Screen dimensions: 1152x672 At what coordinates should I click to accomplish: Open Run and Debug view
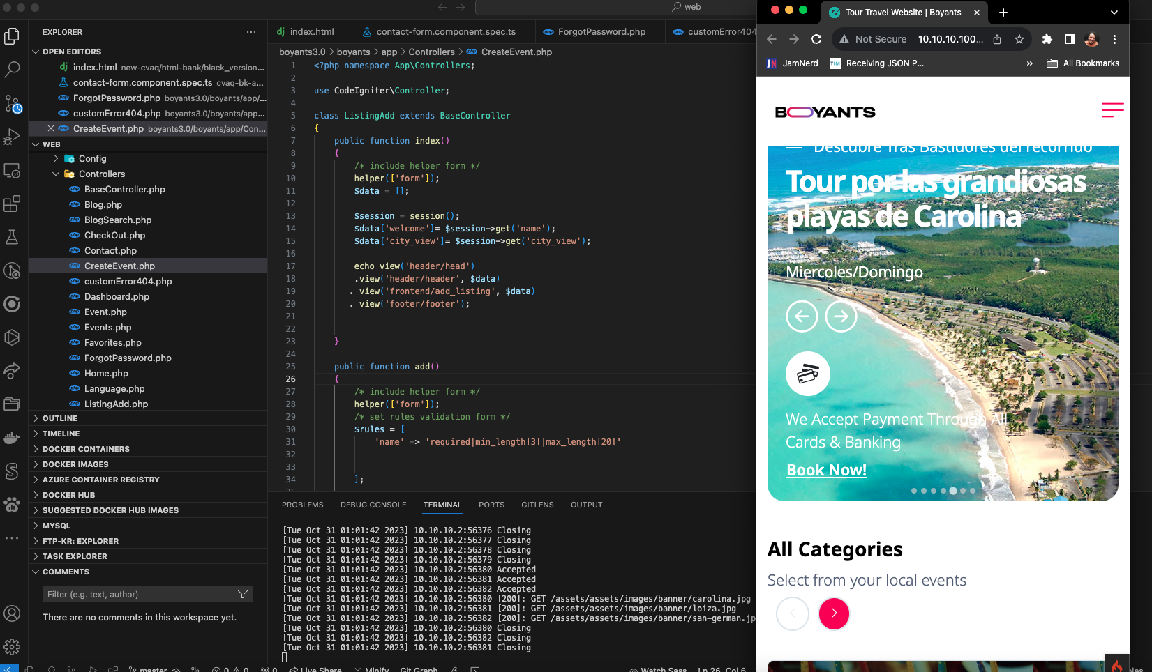[x=12, y=137]
